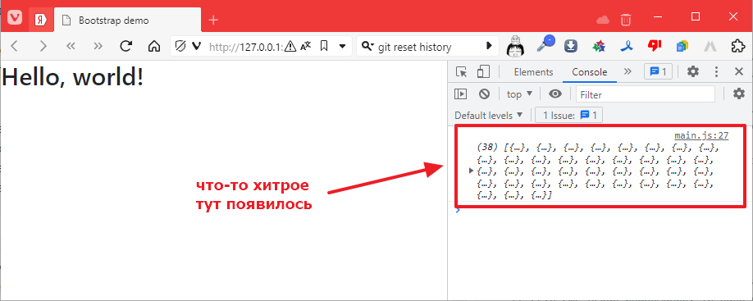This screenshot has width=753, height=301.
Task: Expand the logged array of 38 objects
Action: (471, 171)
